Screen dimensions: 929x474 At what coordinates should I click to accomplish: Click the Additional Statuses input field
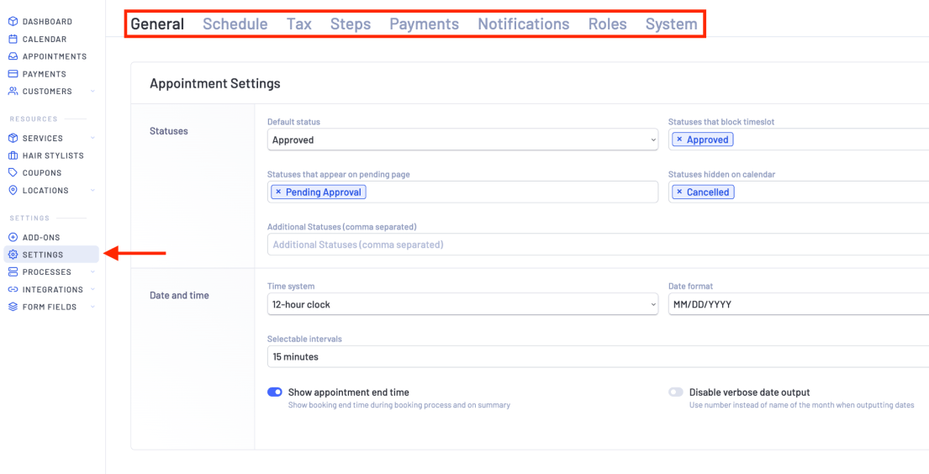[598, 244]
